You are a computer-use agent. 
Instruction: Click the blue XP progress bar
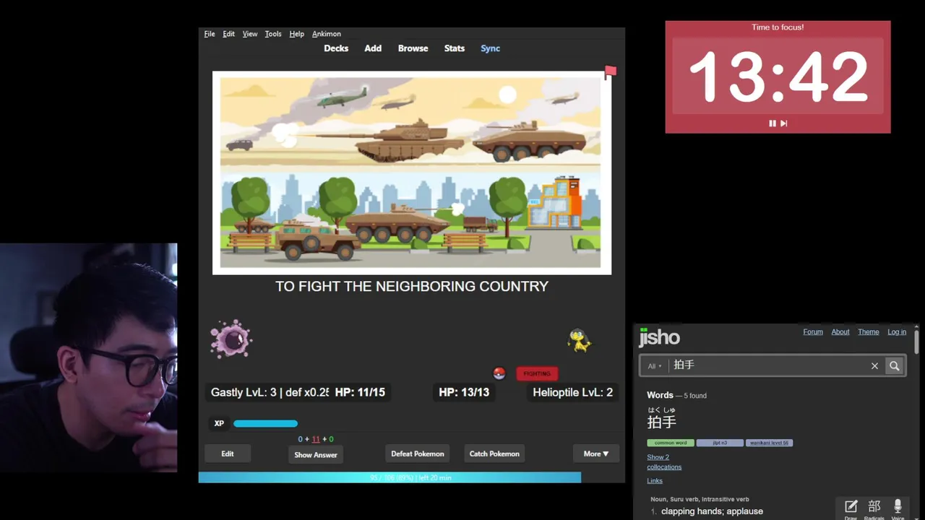[x=265, y=423]
